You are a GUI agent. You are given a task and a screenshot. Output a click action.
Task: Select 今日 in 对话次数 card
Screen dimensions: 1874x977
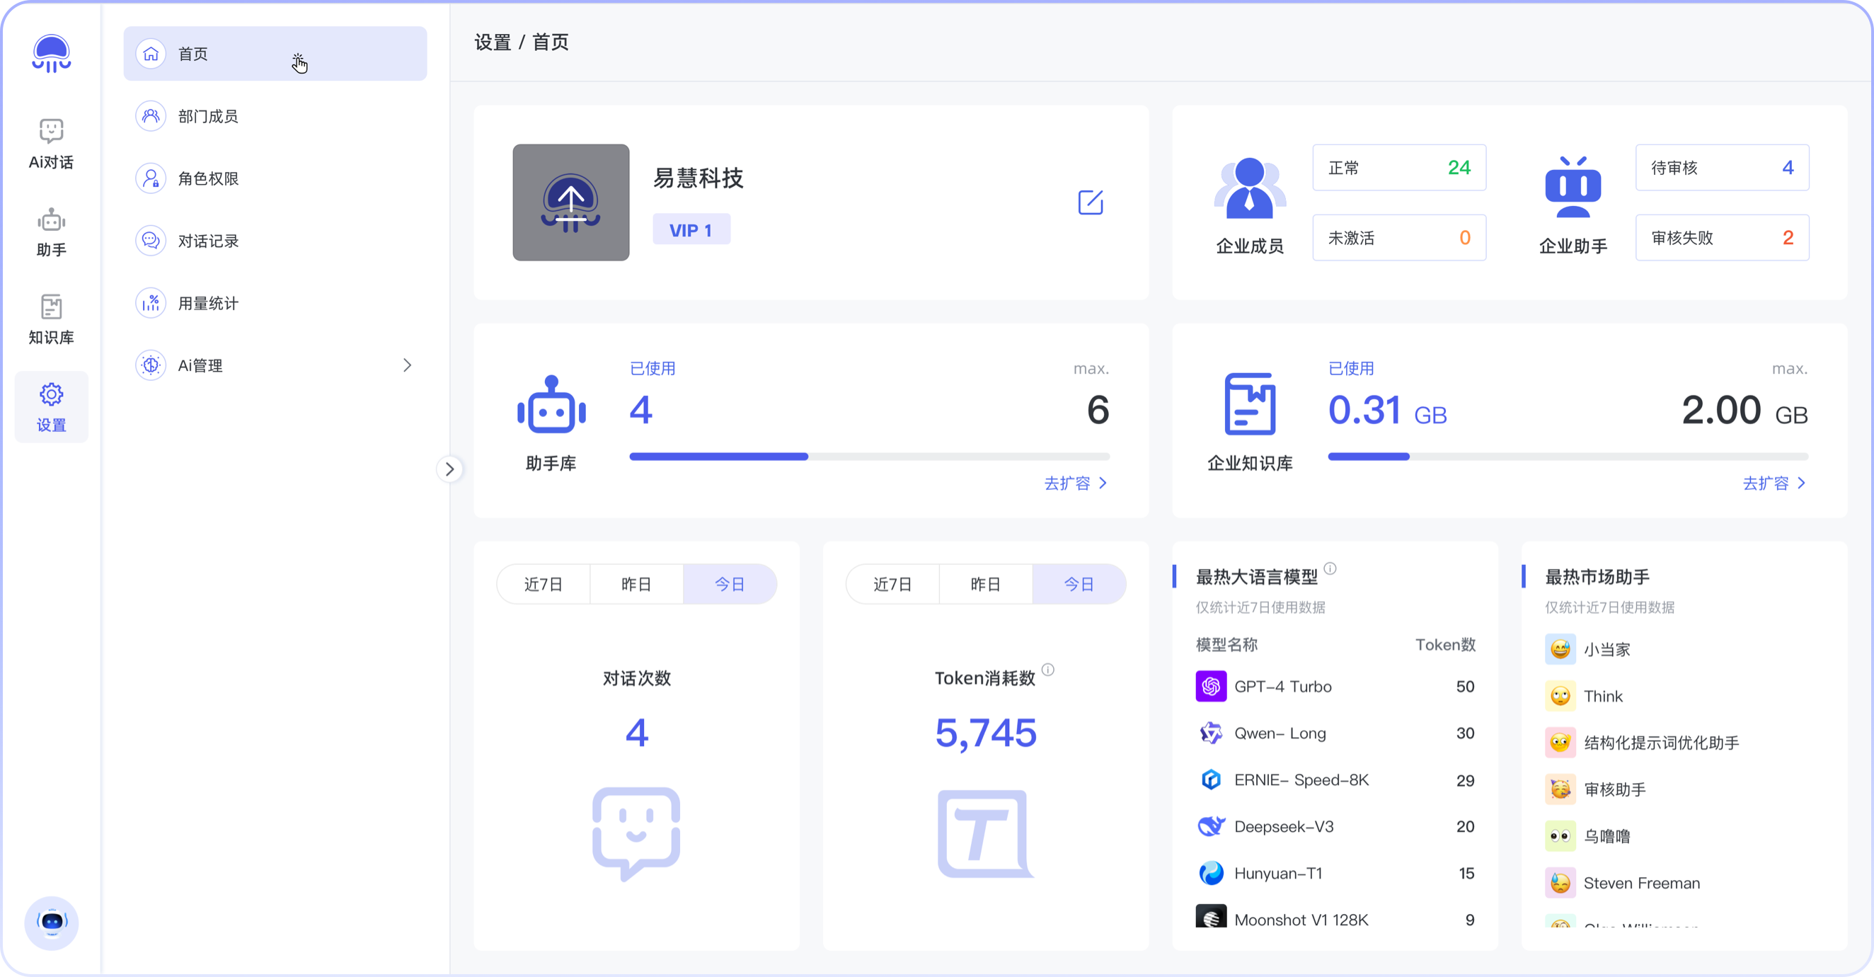729,584
